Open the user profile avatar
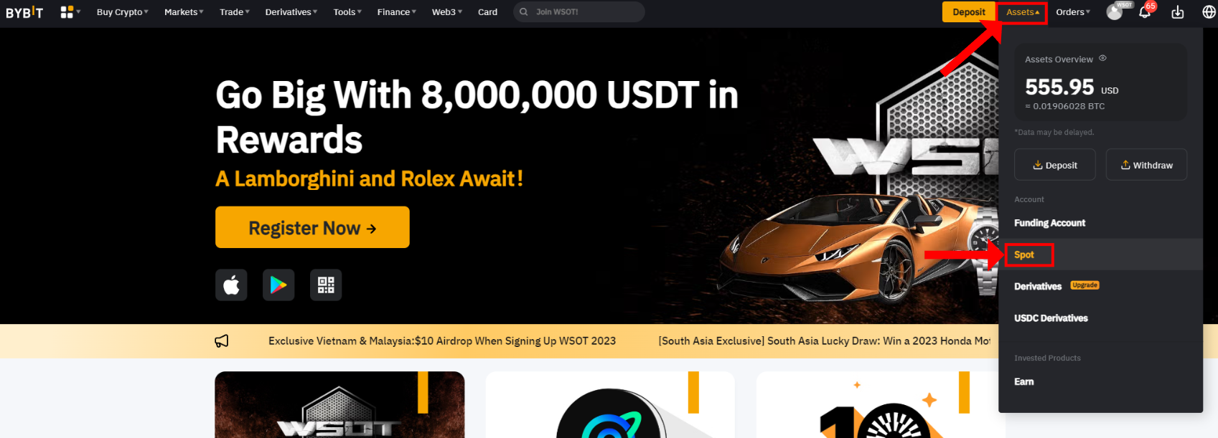Image resolution: width=1218 pixels, height=438 pixels. (1114, 12)
